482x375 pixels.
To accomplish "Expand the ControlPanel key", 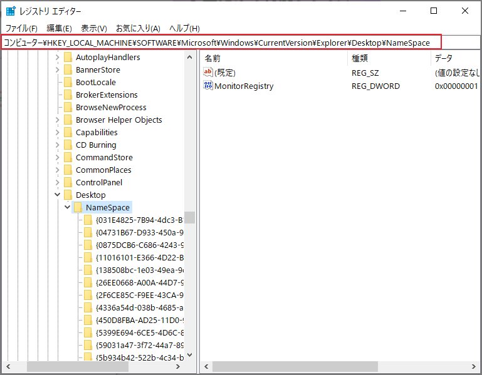I will (x=58, y=183).
